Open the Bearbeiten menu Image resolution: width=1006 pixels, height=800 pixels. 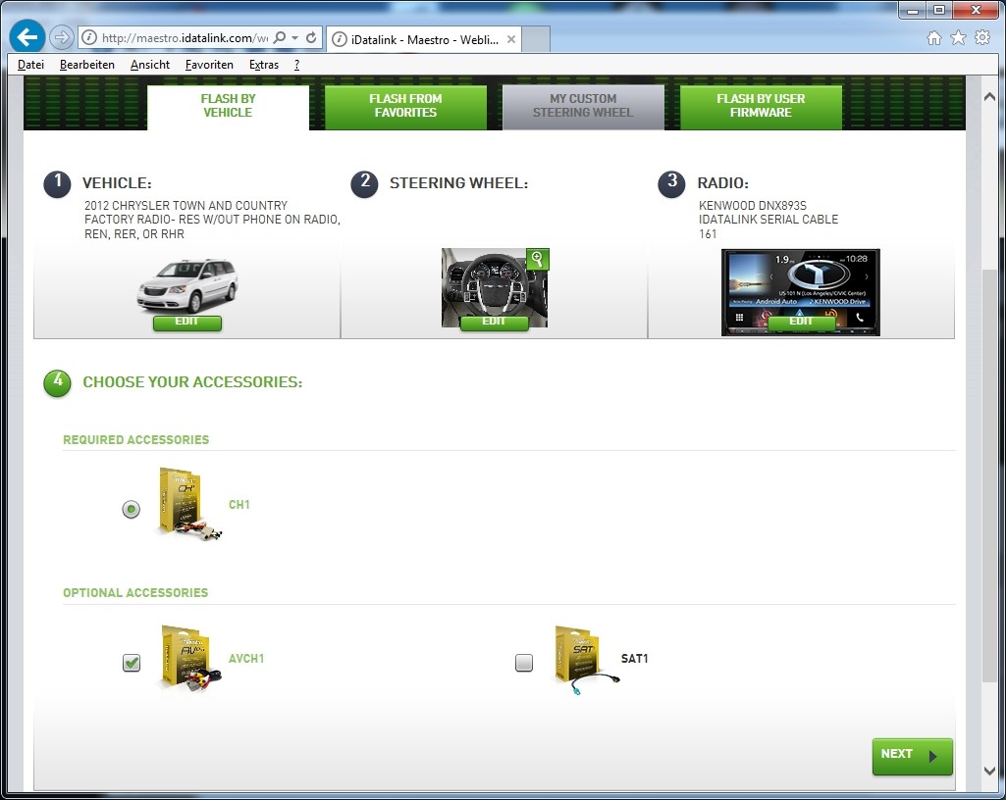click(86, 65)
